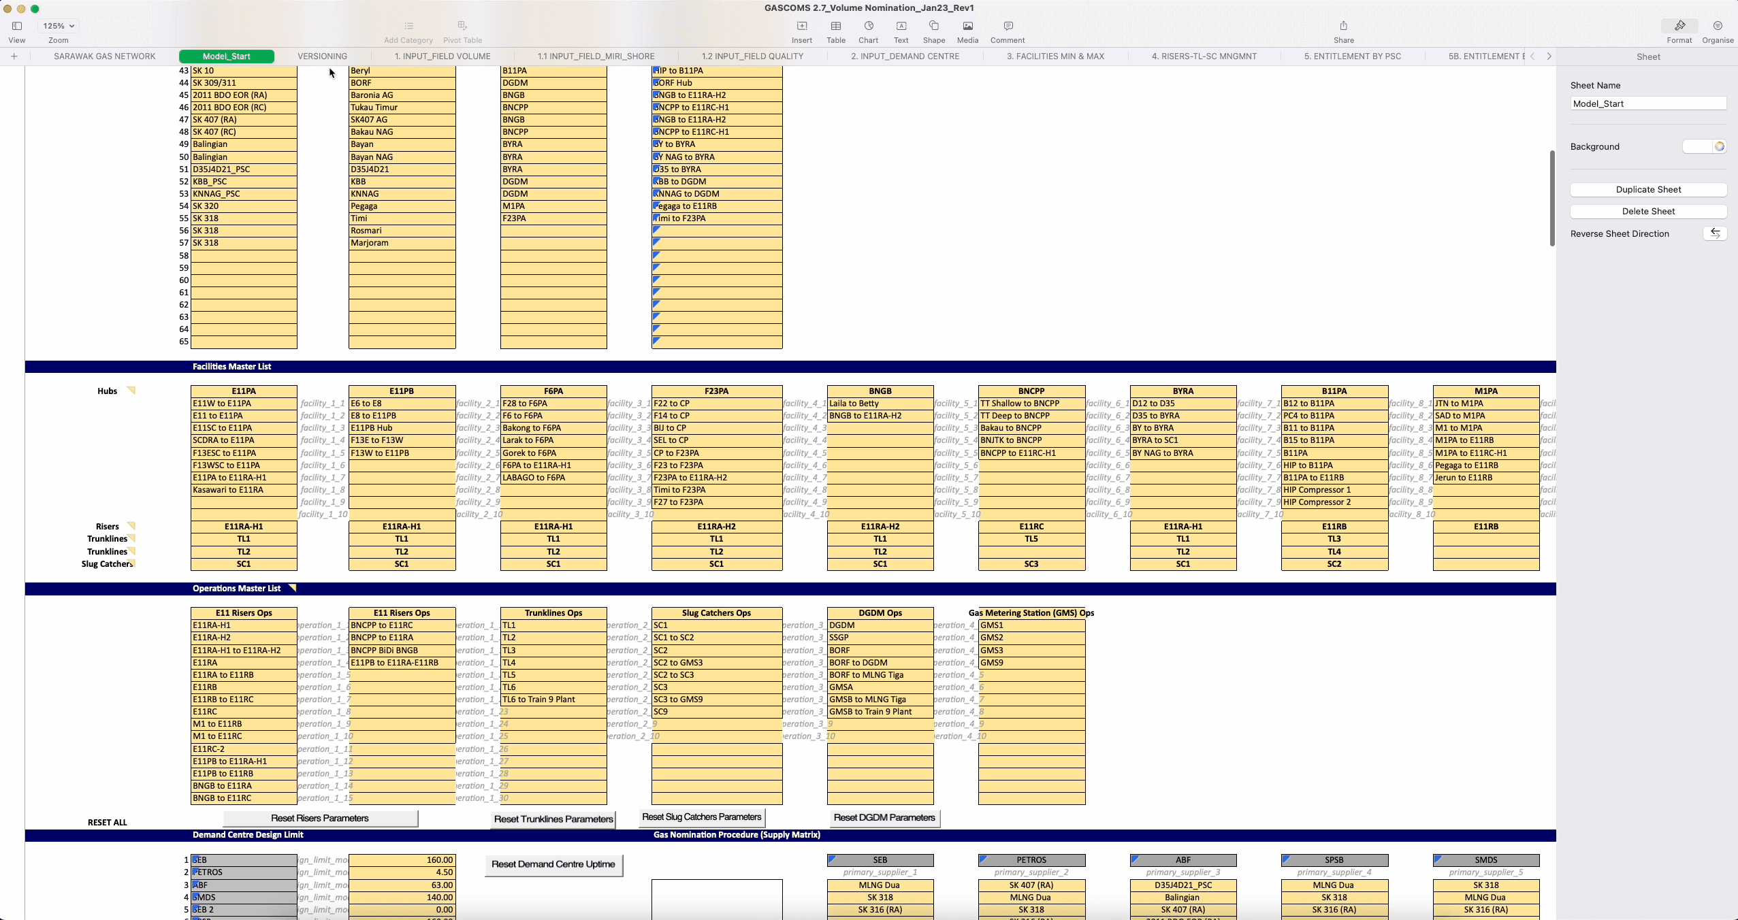Switch to SARAWAK GAS NETWORK tab
Image resolution: width=1738 pixels, height=920 pixels.
[104, 56]
